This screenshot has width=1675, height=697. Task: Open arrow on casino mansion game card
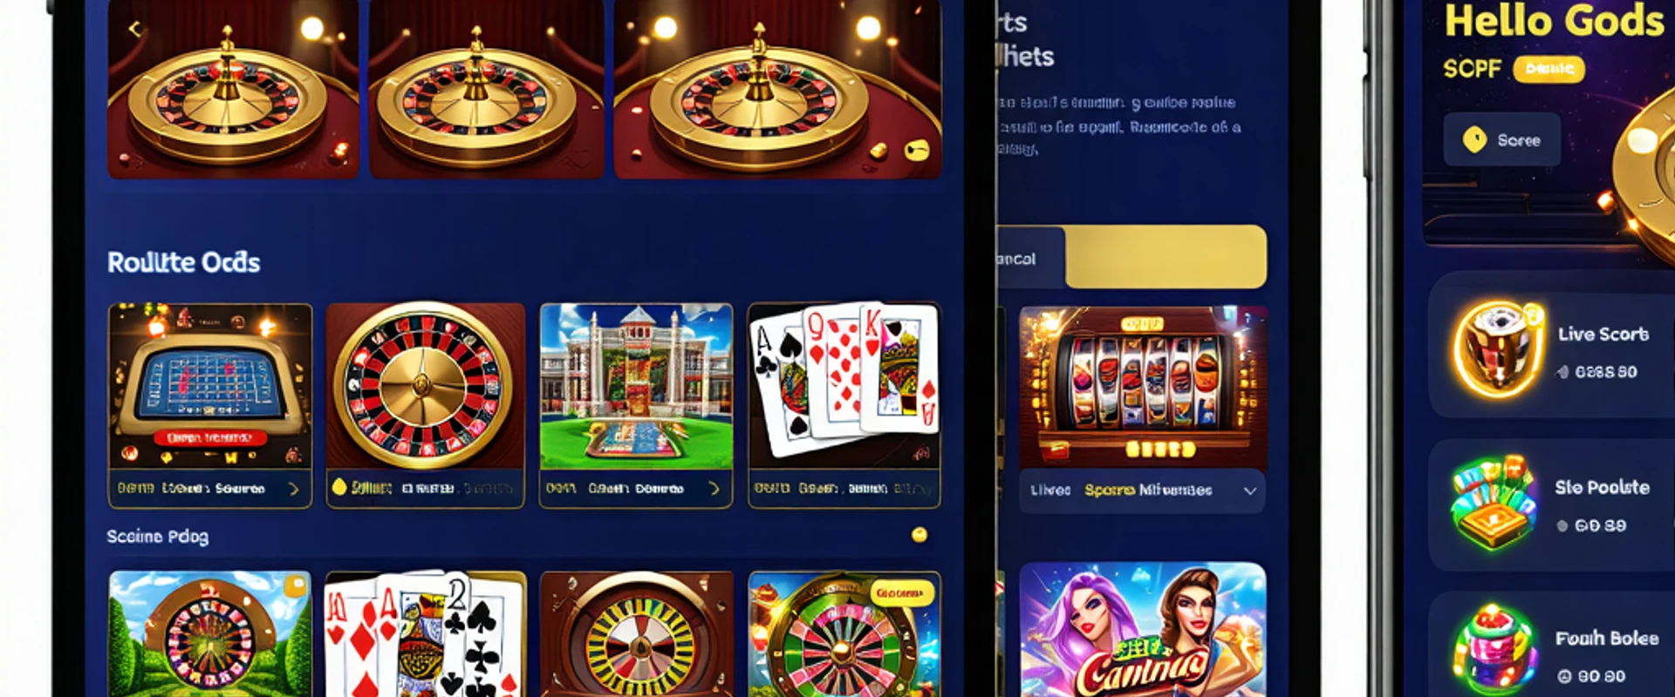[714, 489]
